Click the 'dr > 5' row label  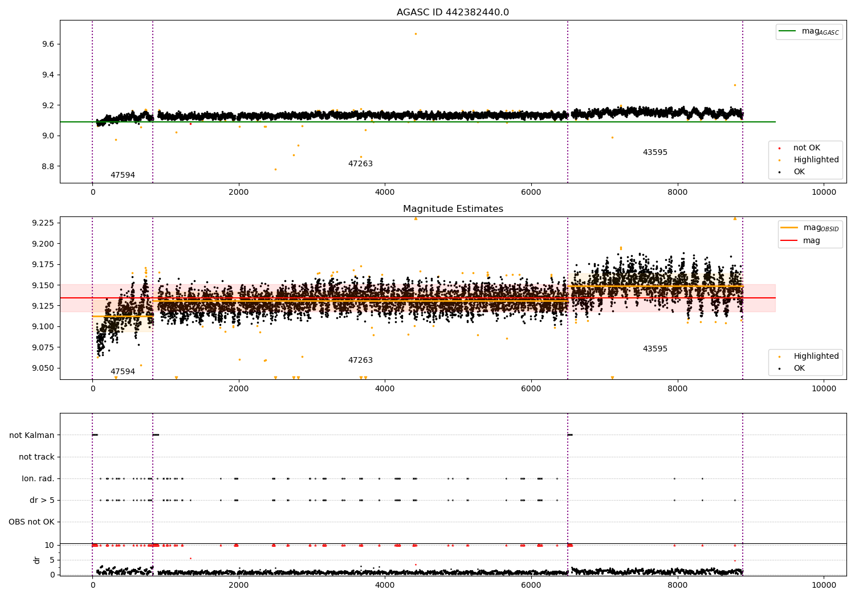42,501
